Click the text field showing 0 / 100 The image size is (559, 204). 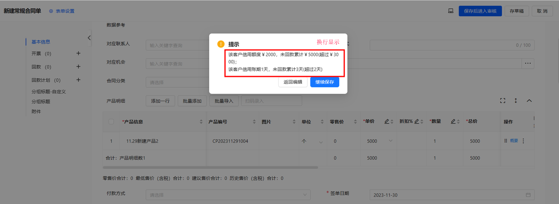coord(452,45)
